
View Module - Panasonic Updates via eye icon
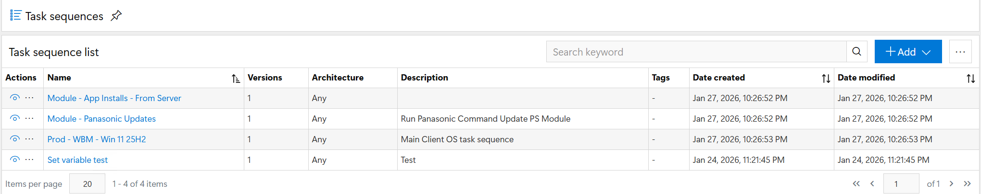(x=15, y=118)
